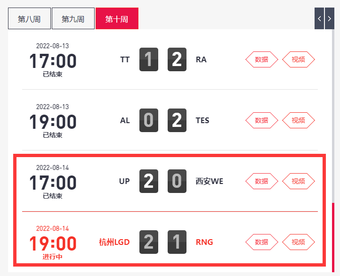This screenshot has width=340, height=276.
Task: Open 数据 for 杭州LGD vs RNG match
Action: tap(261, 242)
